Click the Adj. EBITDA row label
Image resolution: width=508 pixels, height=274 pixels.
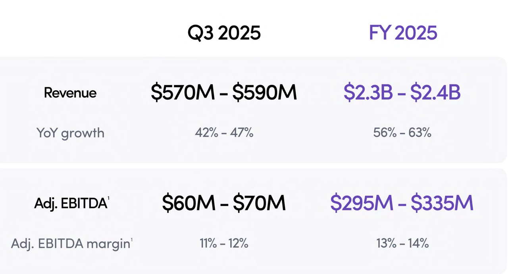(x=70, y=204)
